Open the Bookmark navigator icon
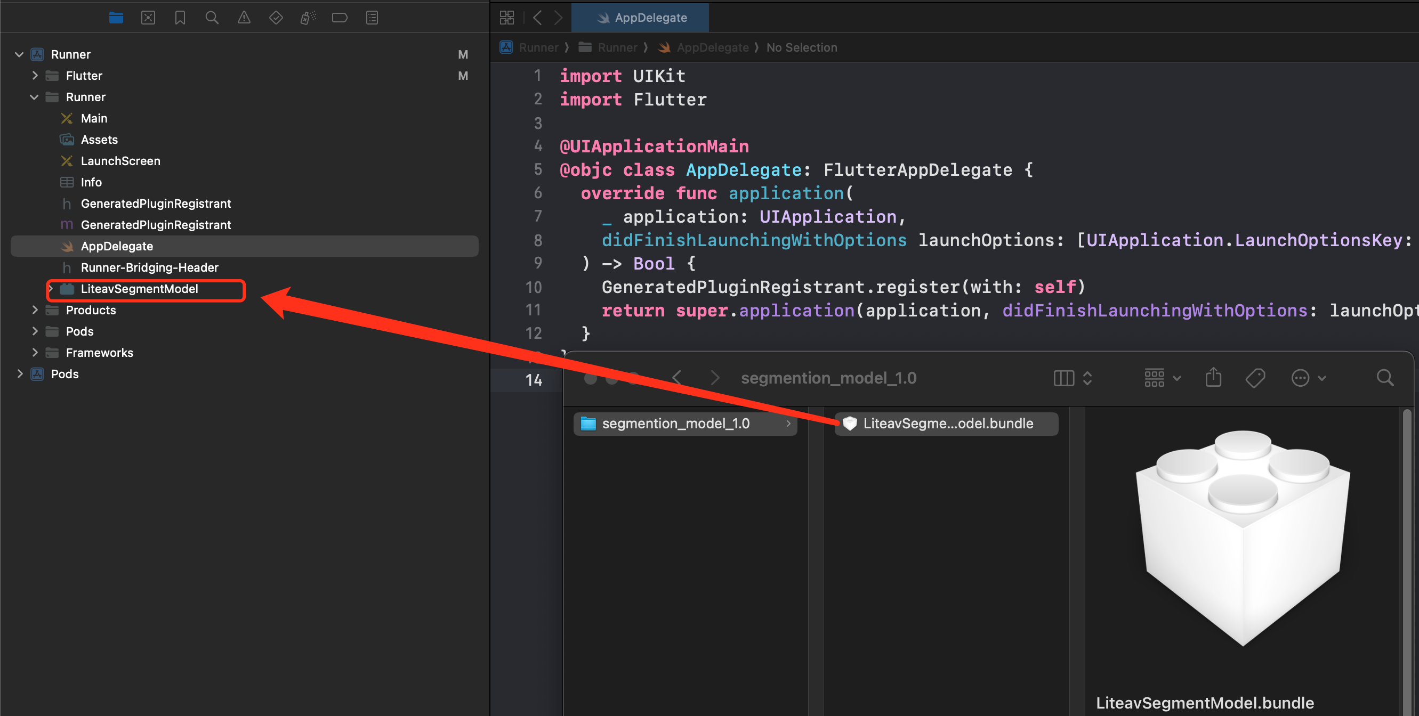Image resolution: width=1419 pixels, height=716 pixels. click(180, 18)
